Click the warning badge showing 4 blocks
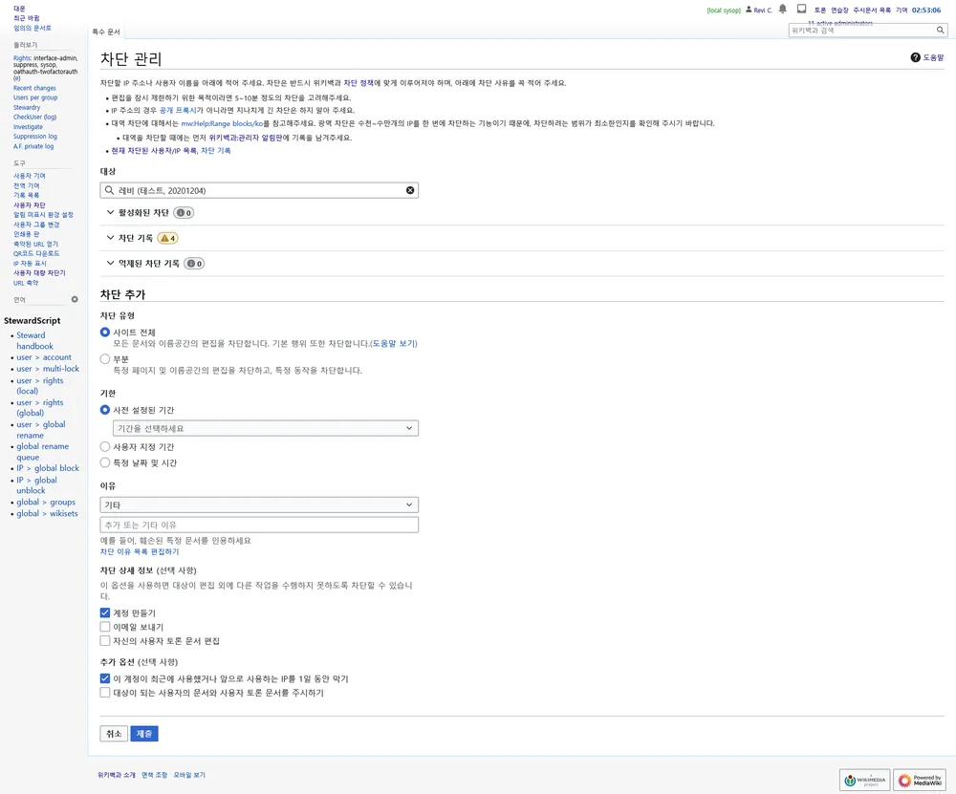 click(x=167, y=238)
